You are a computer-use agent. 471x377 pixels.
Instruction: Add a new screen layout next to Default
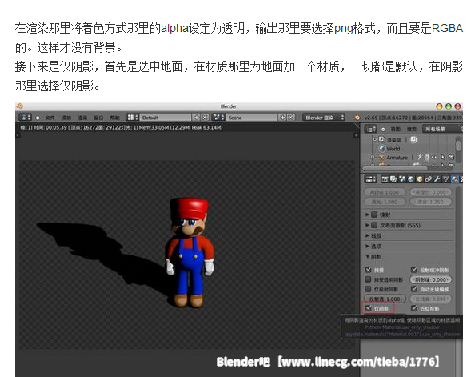(196, 117)
